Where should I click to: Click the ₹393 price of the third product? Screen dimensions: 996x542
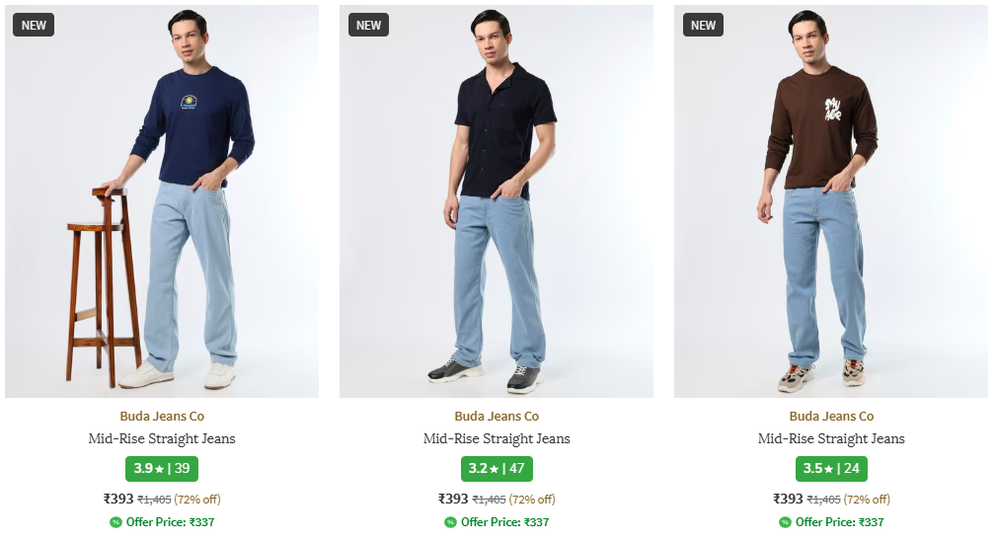tap(788, 499)
